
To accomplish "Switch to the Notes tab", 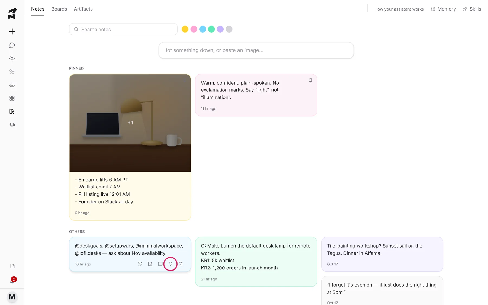I will click(38, 9).
